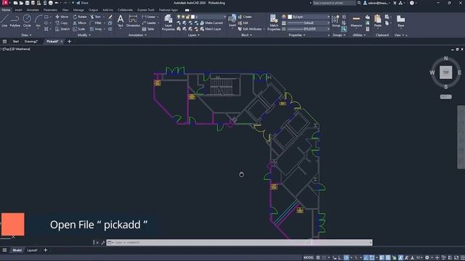Image resolution: width=465 pixels, height=261 pixels.
Task: Click Match Properties
Action: tap(274, 22)
